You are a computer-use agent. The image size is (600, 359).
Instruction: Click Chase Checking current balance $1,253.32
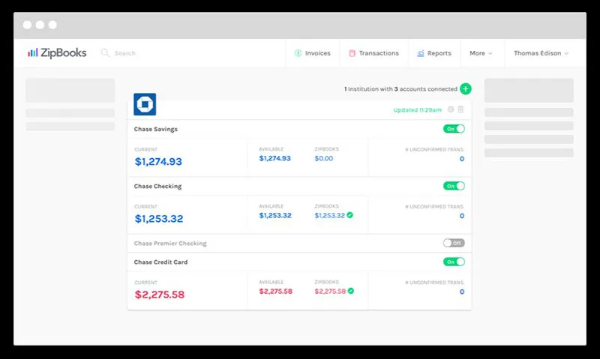point(159,219)
